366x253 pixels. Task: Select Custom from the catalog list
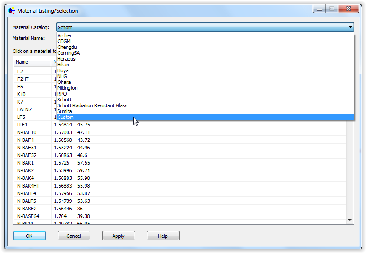tap(66, 117)
